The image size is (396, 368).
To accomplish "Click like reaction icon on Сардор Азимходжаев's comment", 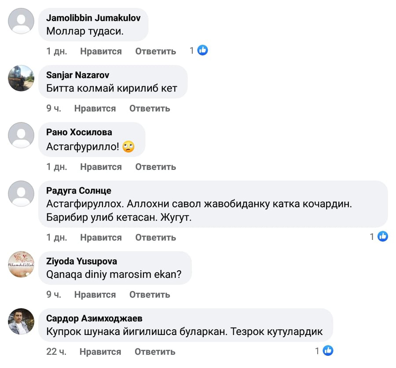I will tap(328, 351).
